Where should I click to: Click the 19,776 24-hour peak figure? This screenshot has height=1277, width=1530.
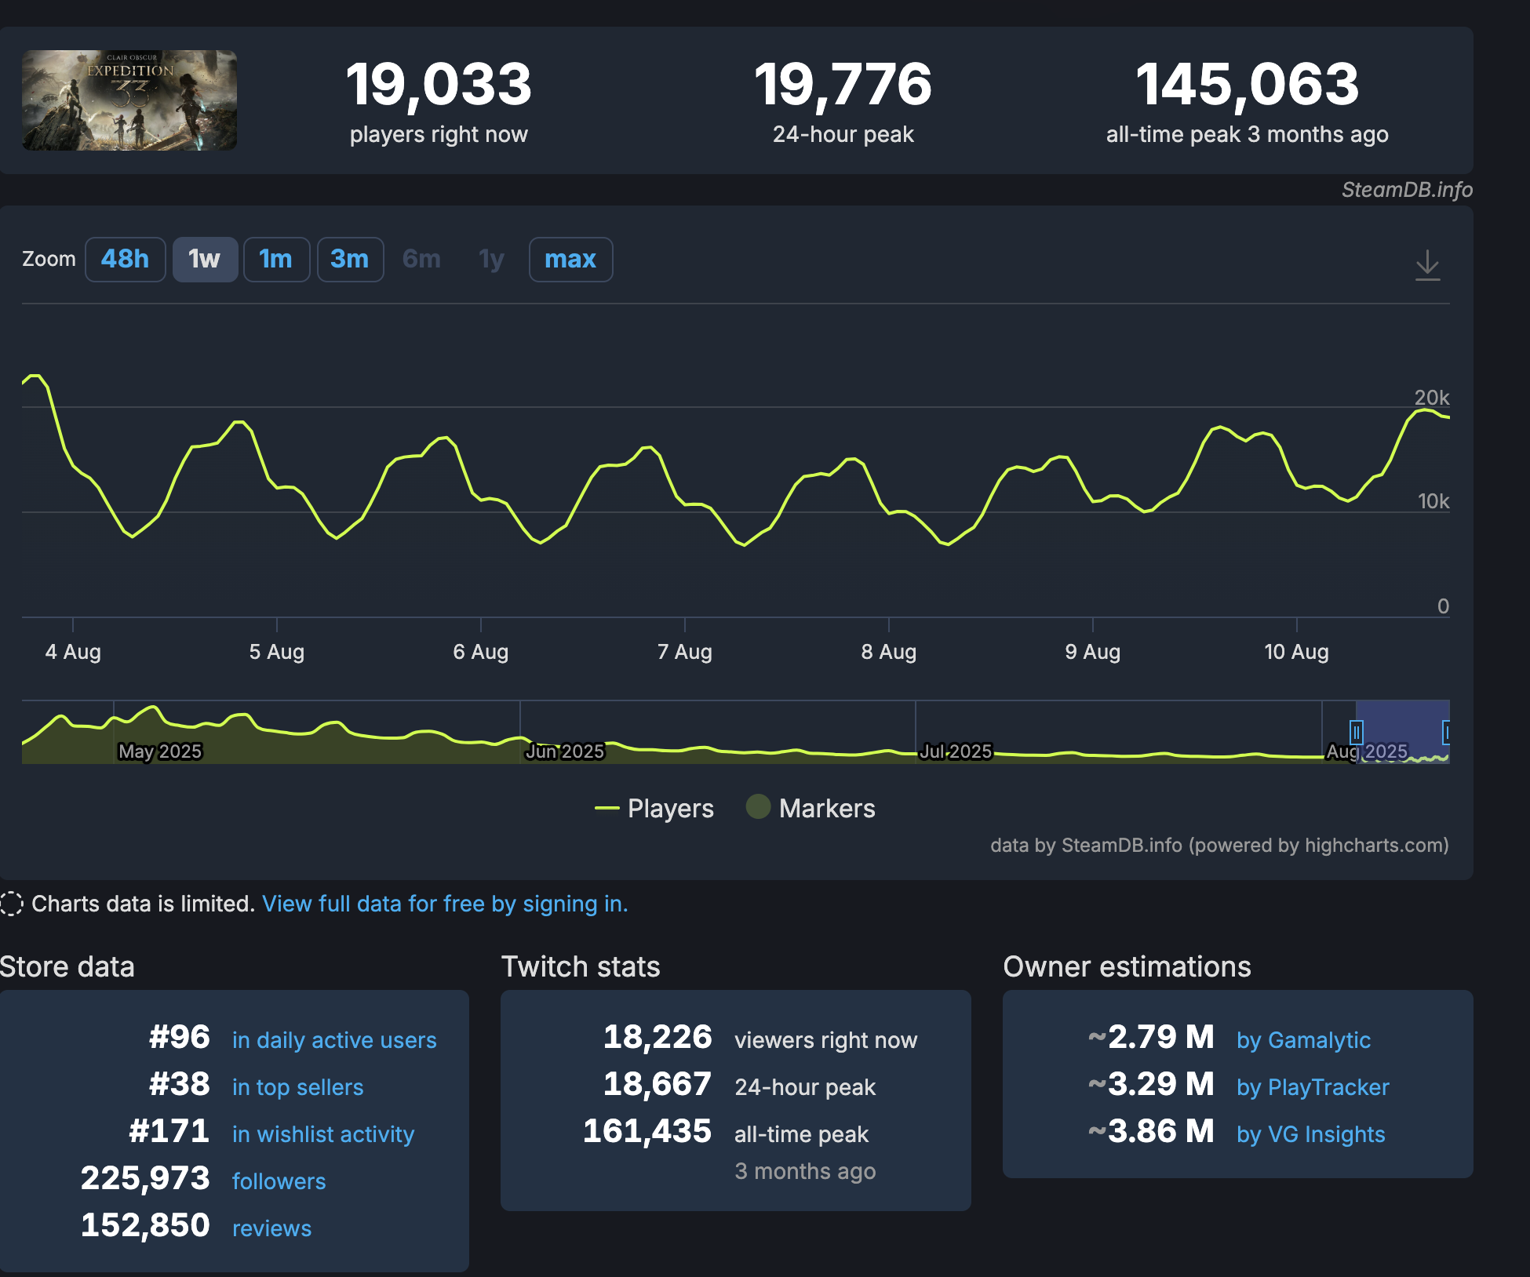pyautogui.click(x=843, y=84)
